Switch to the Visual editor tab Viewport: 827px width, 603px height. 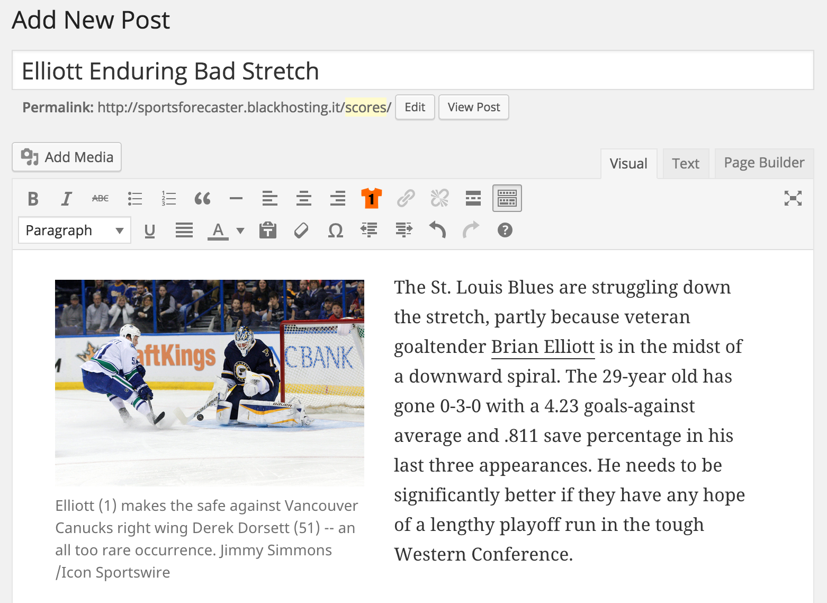click(628, 164)
